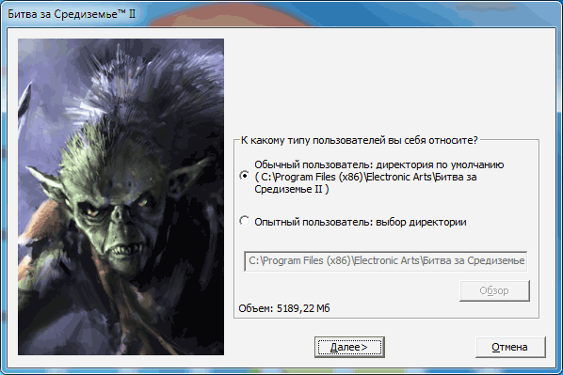
Task: Click the "Обычный пользователь: директория по умолчанию" label
Action: pyautogui.click(x=379, y=164)
